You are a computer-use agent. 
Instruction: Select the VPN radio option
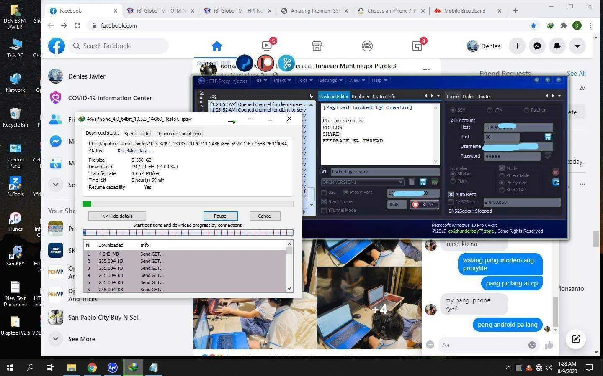(x=490, y=110)
